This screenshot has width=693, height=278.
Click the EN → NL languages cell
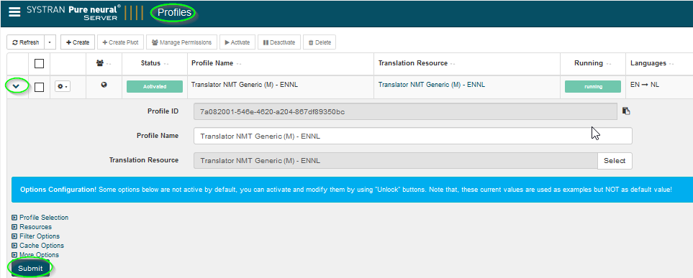(x=645, y=85)
